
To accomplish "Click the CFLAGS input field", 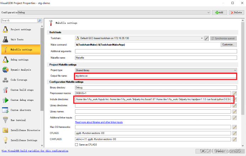I will [x=153, y=133].
